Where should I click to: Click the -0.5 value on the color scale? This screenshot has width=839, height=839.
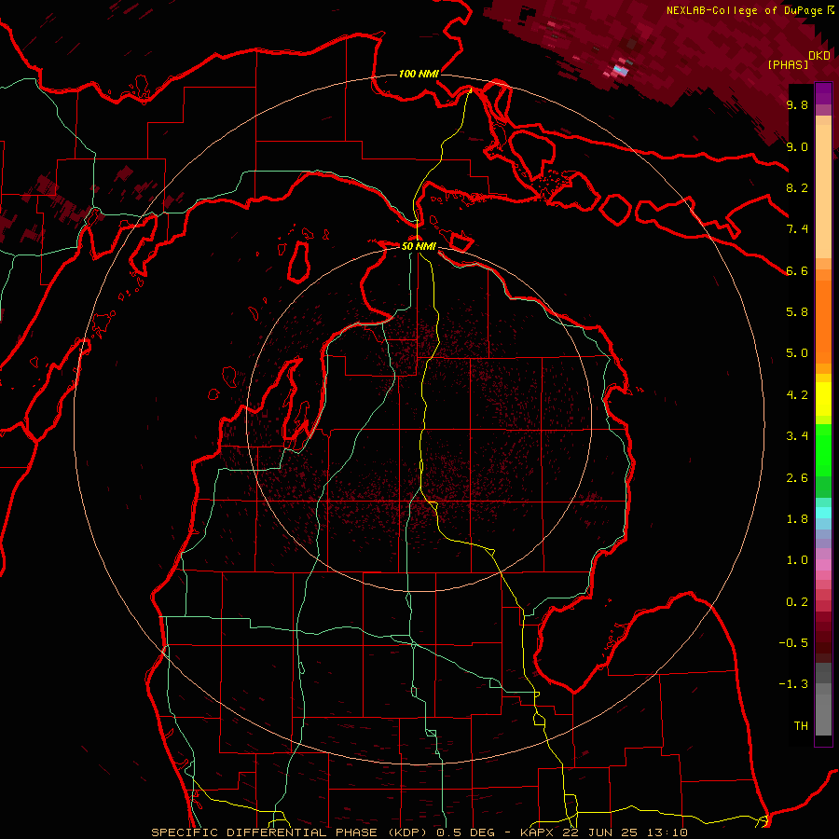pyautogui.click(x=793, y=643)
